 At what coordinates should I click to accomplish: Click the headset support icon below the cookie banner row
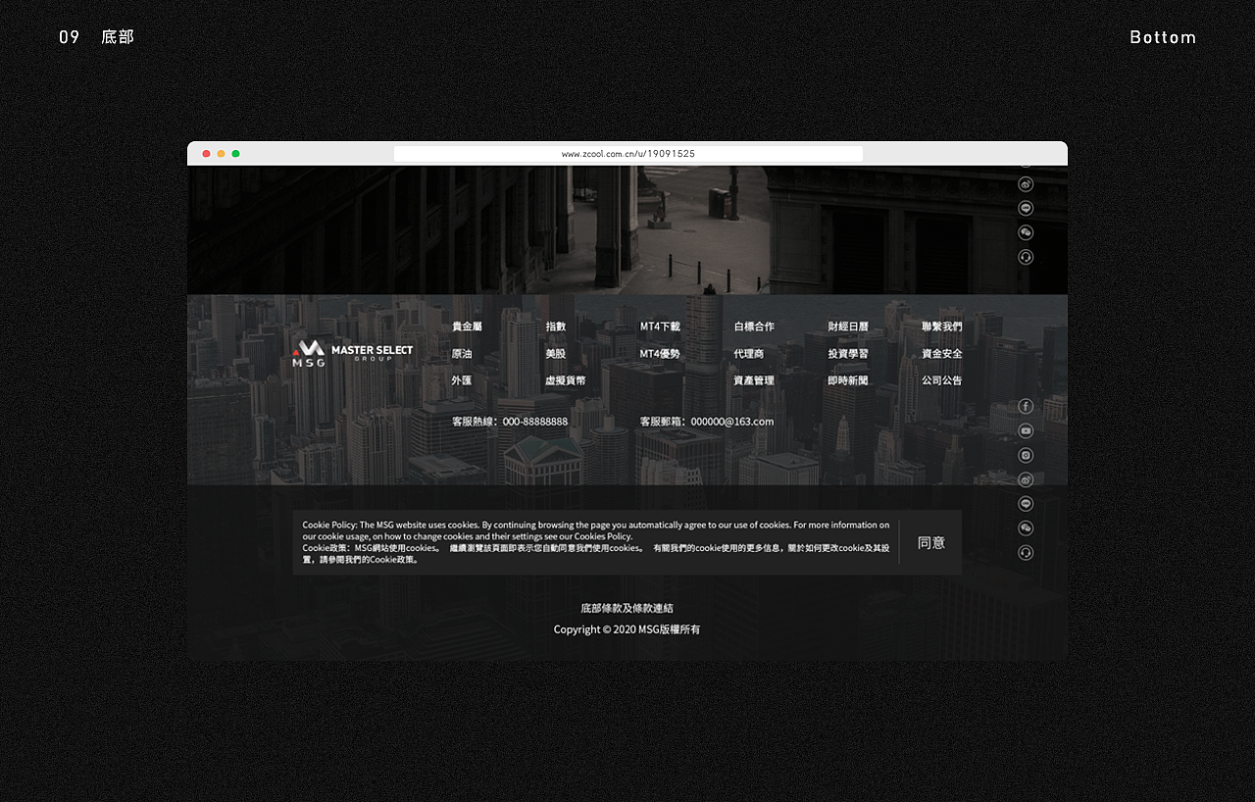coord(1026,553)
